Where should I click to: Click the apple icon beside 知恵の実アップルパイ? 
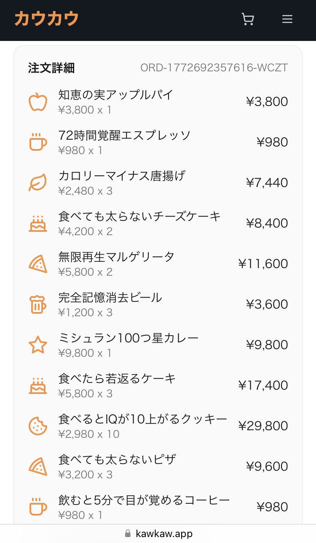point(38,102)
